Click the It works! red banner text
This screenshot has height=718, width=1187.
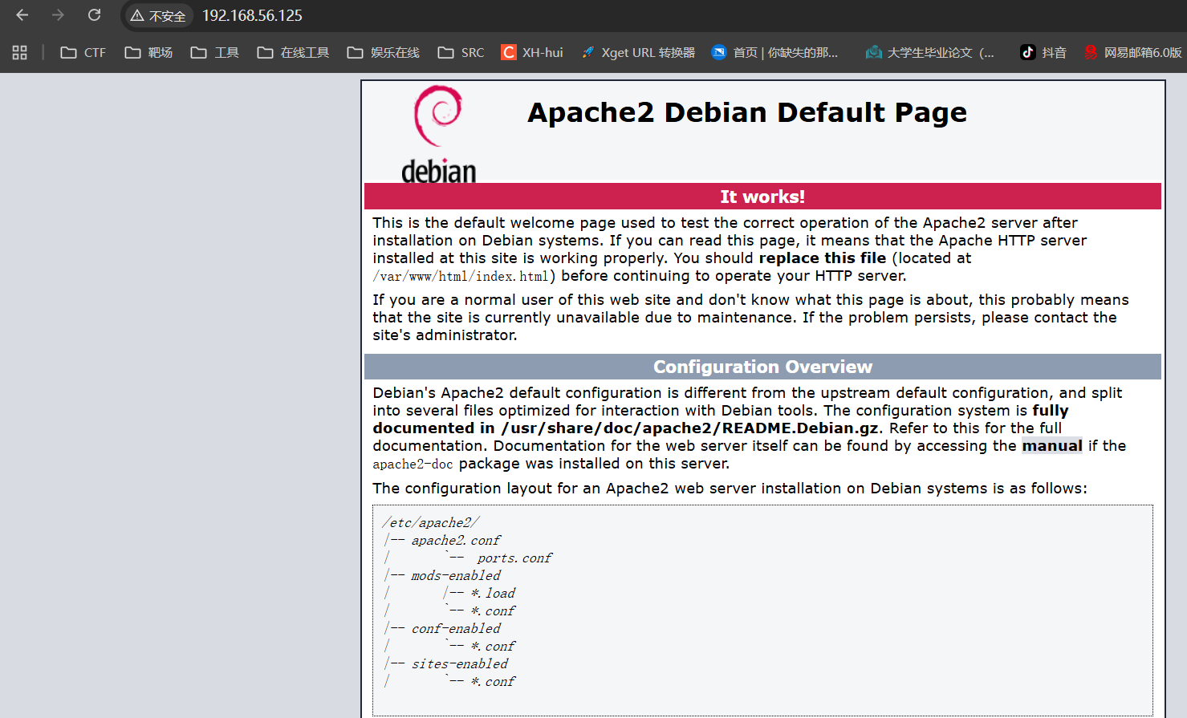click(x=762, y=197)
